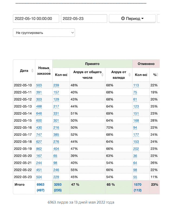Click cancelled count 55 for 2022-05-23
Image resolution: width=170 pixels, height=212 pixels.
point(135,177)
